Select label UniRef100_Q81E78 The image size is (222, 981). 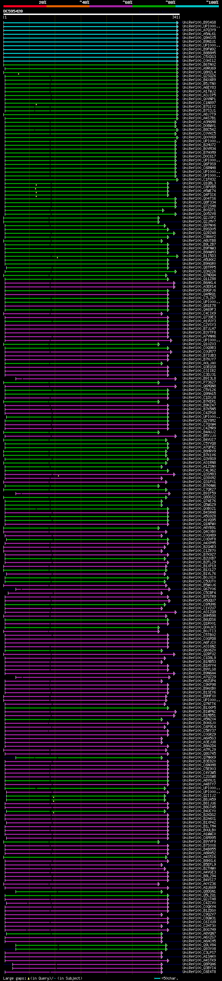[199, 306]
